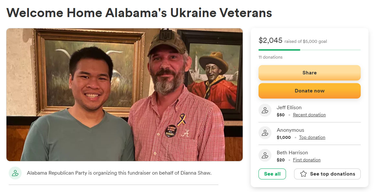The image size is (374, 192).
Task: Follow the Recent donation link
Action: tap(309, 115)
